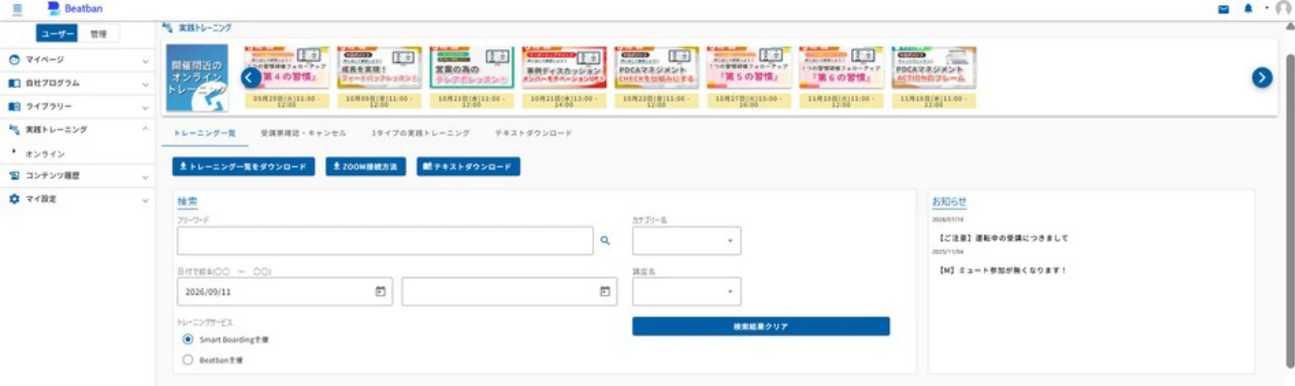Click the ライブラリー book icon
The height and width of the screenshot is (386, 1295).
pos(14,107)
